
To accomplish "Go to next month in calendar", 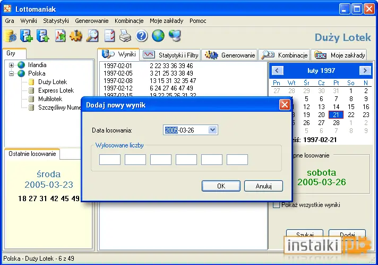I will [365, 71].
